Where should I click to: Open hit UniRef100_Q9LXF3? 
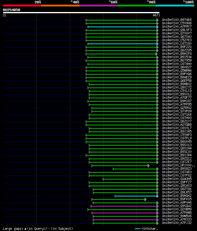point(177,30)
